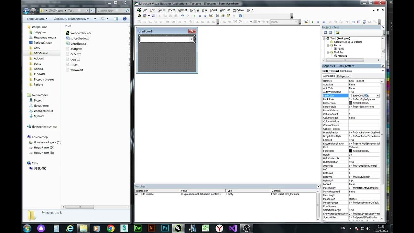Collapse the Modules folder node
The height and width of the screenshot is (233, 414).
[x=328, y=52]
